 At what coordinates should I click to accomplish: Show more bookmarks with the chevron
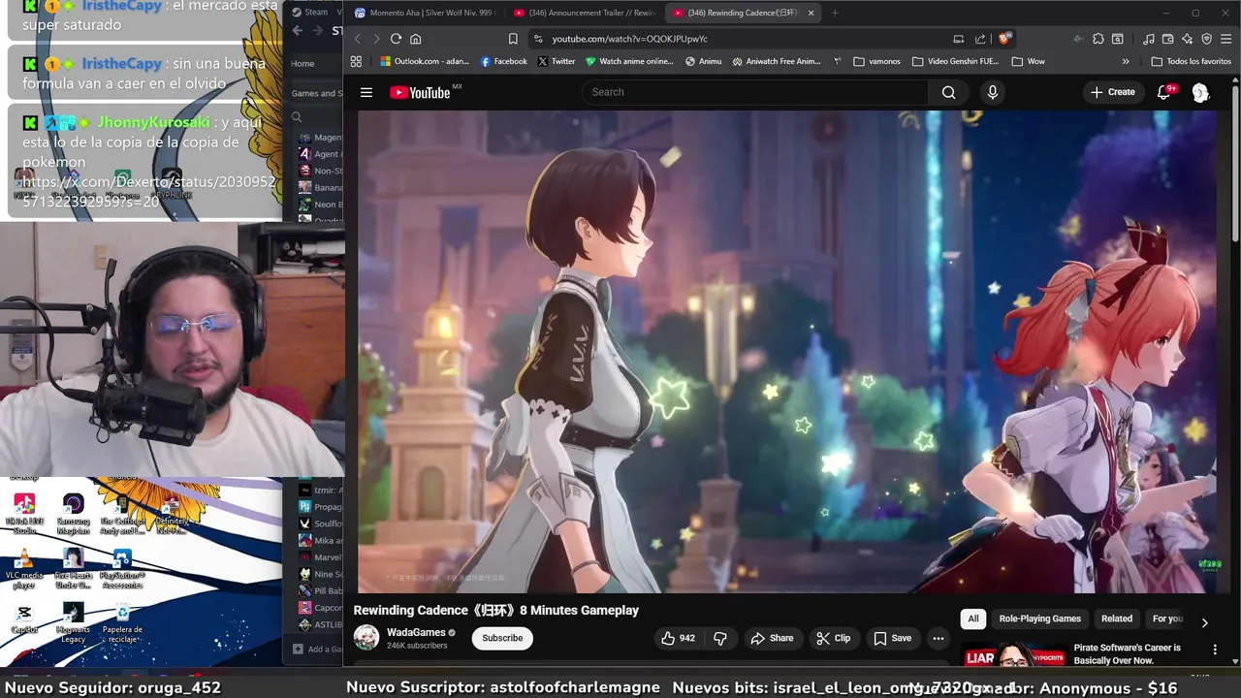point(1126,61)
